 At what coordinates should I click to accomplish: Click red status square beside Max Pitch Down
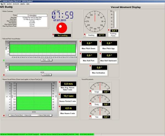coord(81,42)
